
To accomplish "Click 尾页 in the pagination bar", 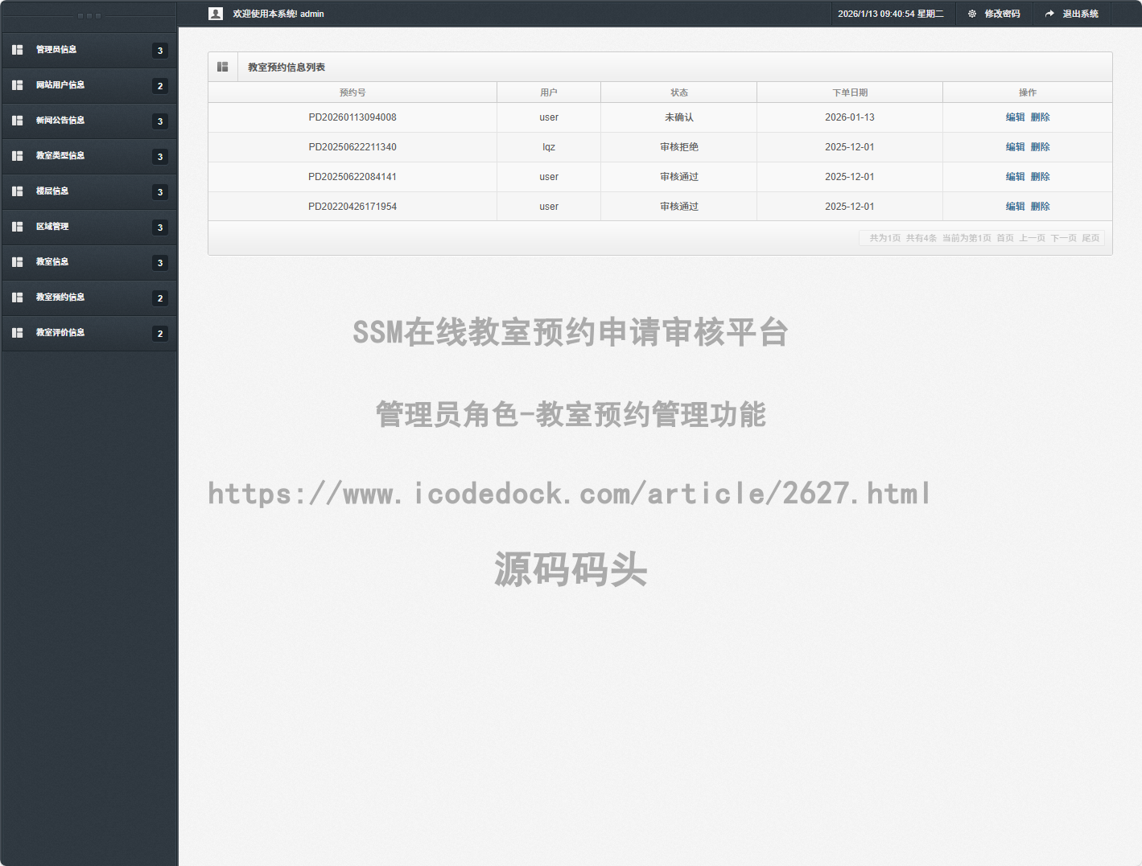I will [x=1091, y=238].
